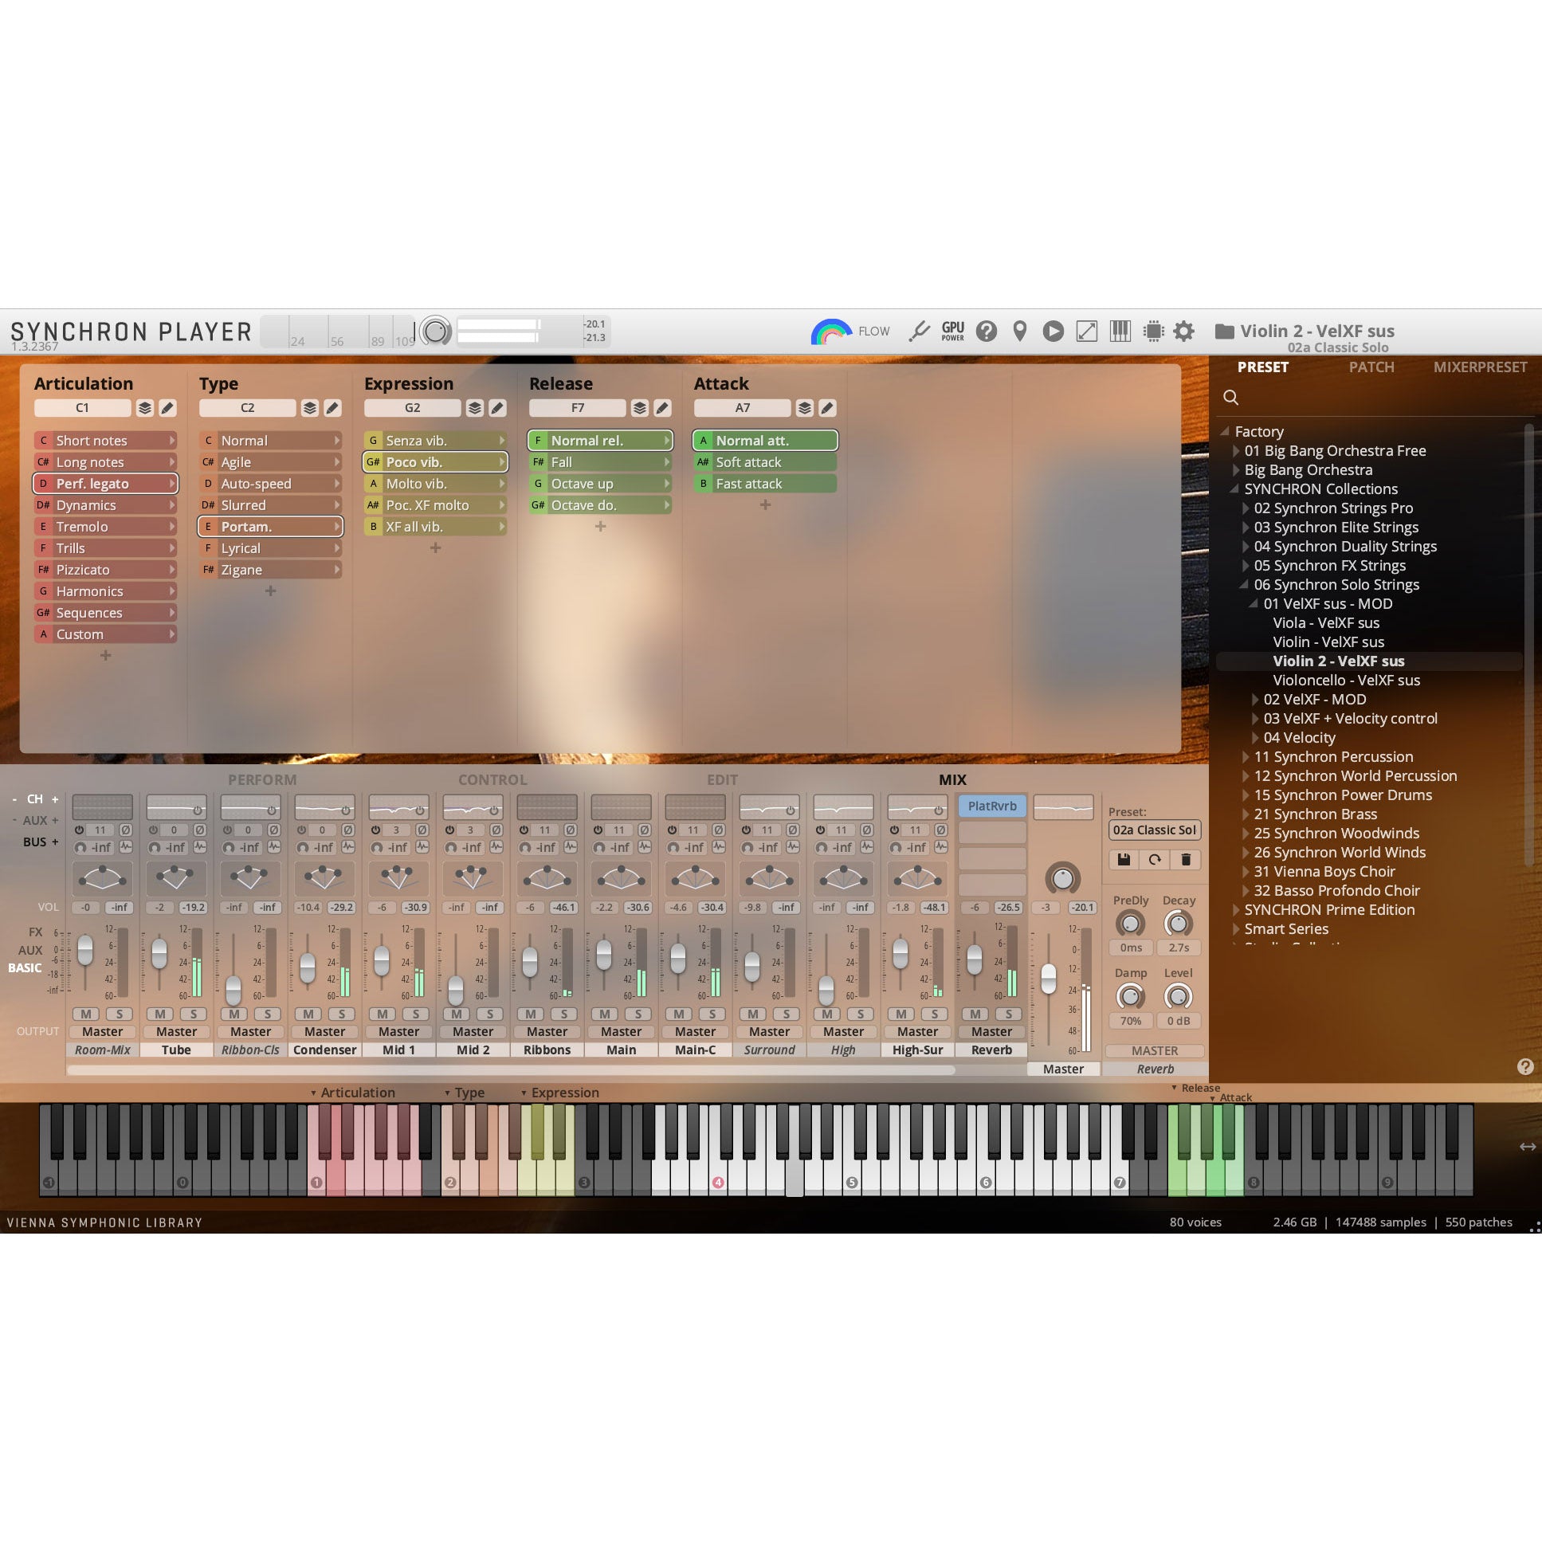Click the Articulation pencil edit icon

[167, 408]
